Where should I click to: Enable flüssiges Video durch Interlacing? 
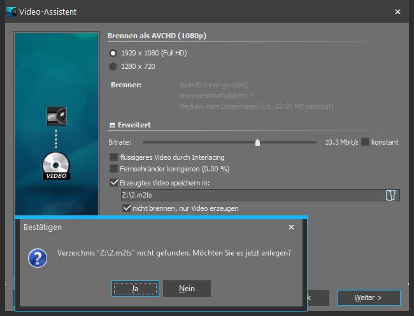pyautogui.click(x=114, y=157)
